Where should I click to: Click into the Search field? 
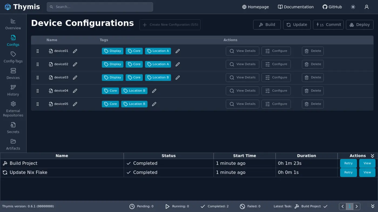pyautogui.click(x=100, y=7)
